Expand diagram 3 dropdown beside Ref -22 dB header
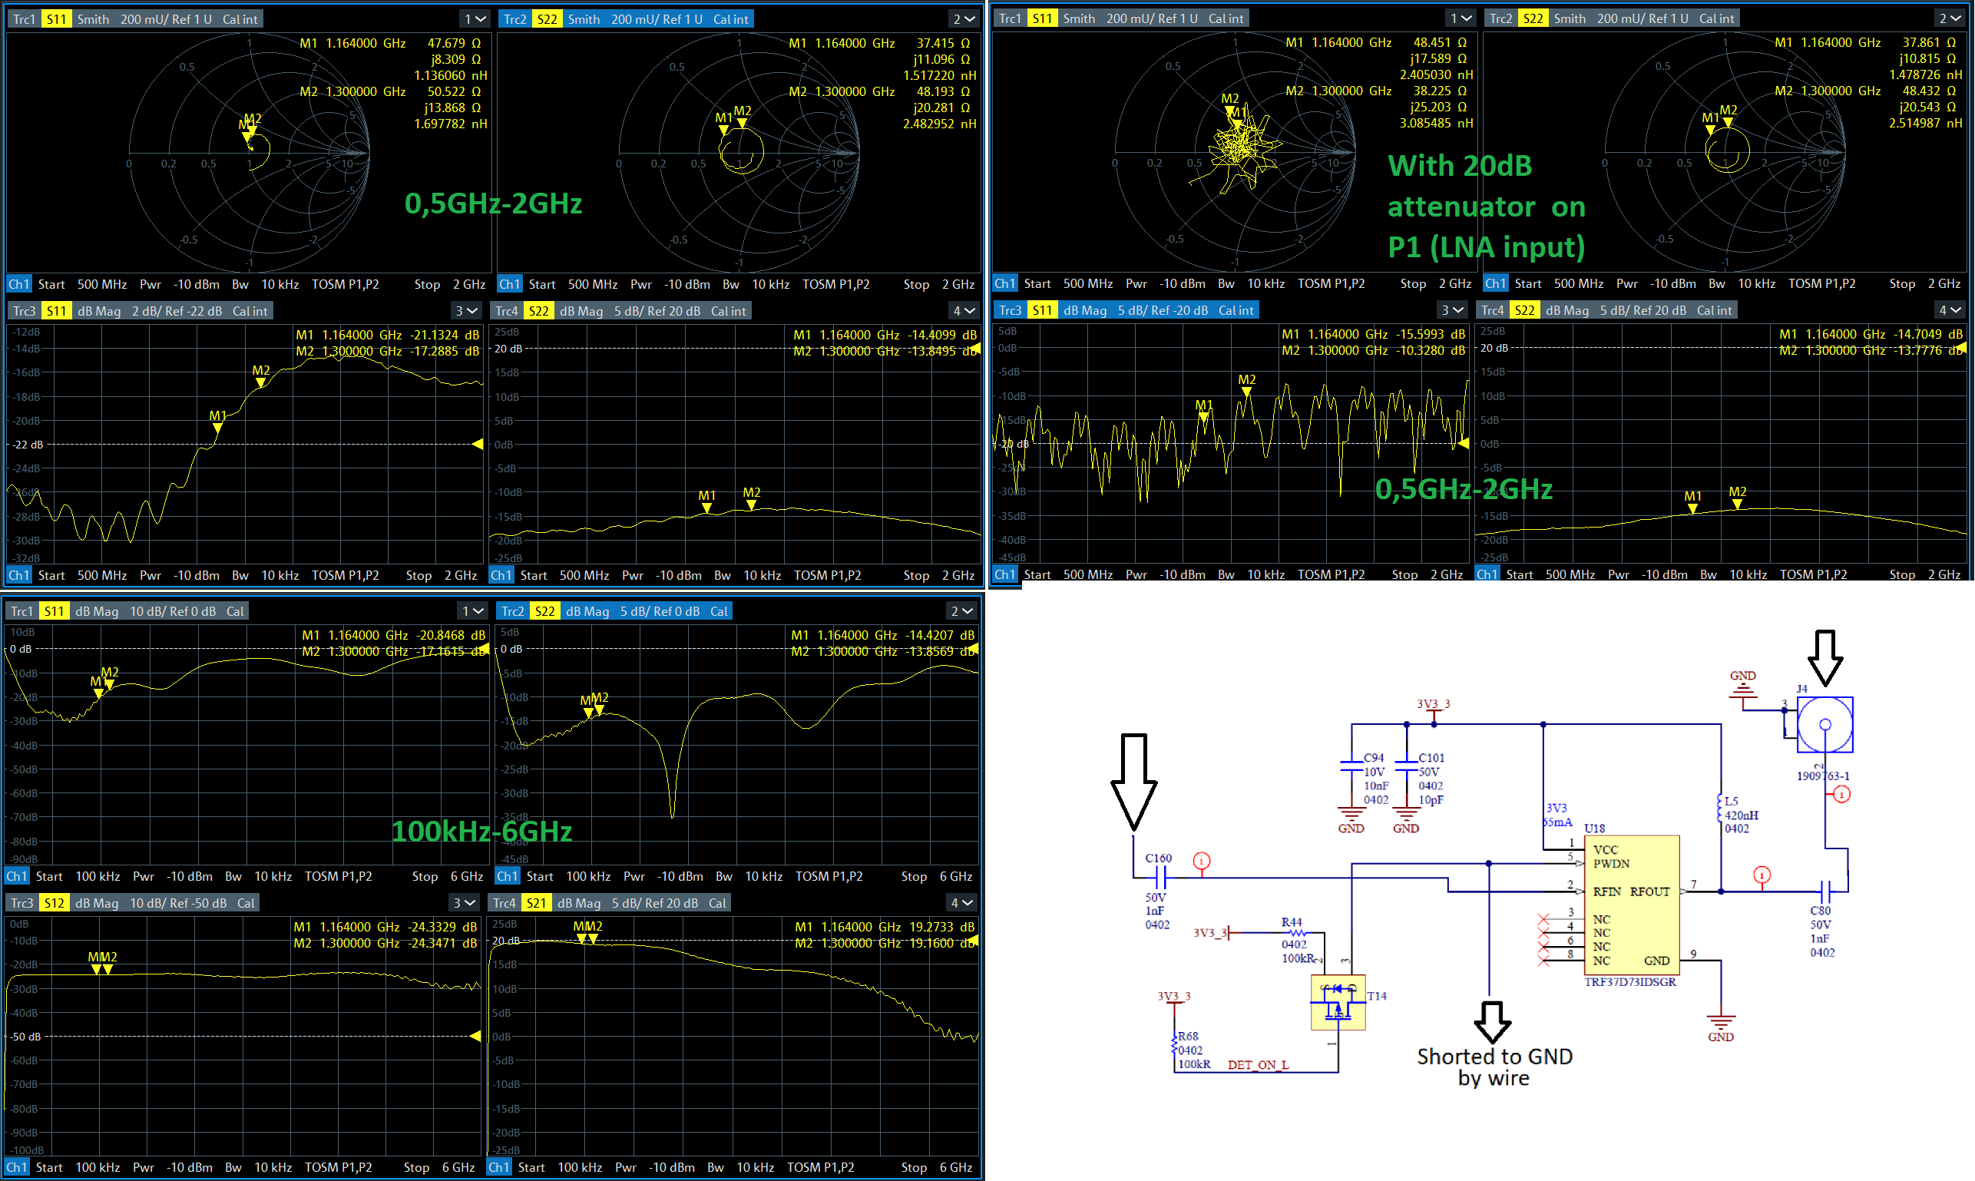This screenshot has width=1975, height=1181. tap(466, 310)
